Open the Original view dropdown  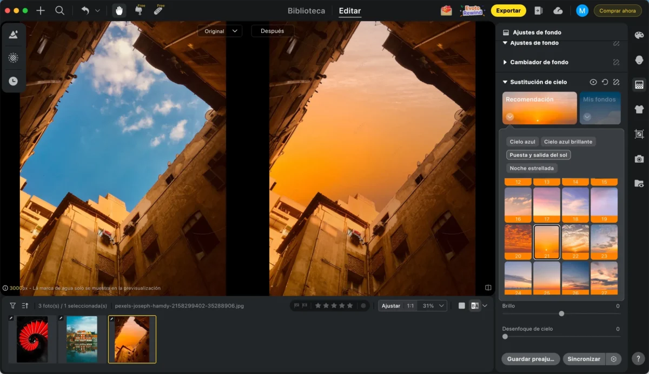click(219, 31)
